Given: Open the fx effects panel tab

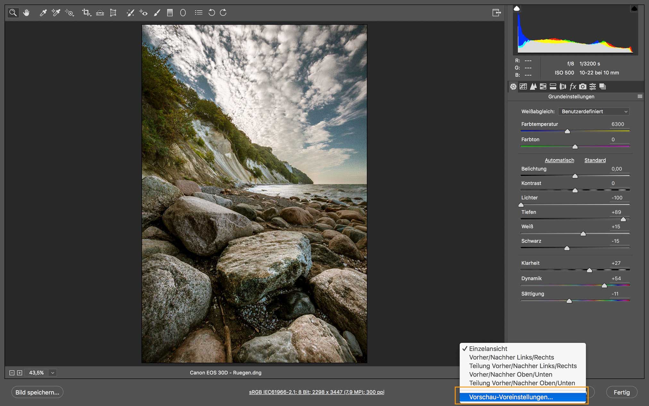Looking at the screenshot, I should click(x=573, y=86).
